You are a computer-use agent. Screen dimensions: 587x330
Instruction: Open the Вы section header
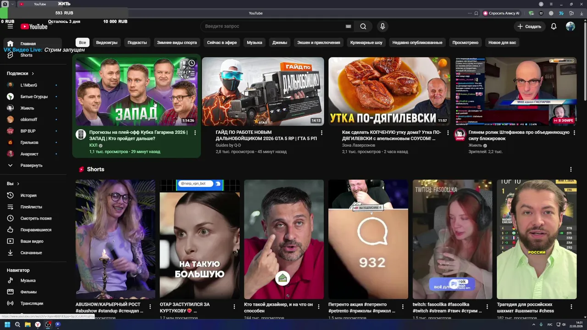(x=13, y=184)
